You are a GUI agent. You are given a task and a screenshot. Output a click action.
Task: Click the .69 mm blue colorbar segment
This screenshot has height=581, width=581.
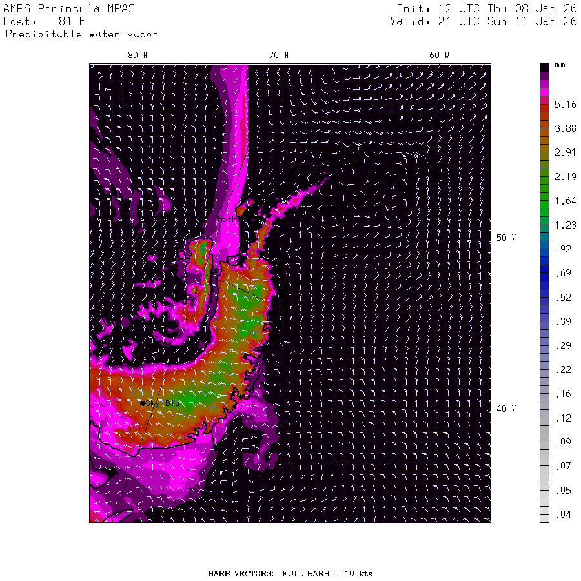tap(544, 277)
